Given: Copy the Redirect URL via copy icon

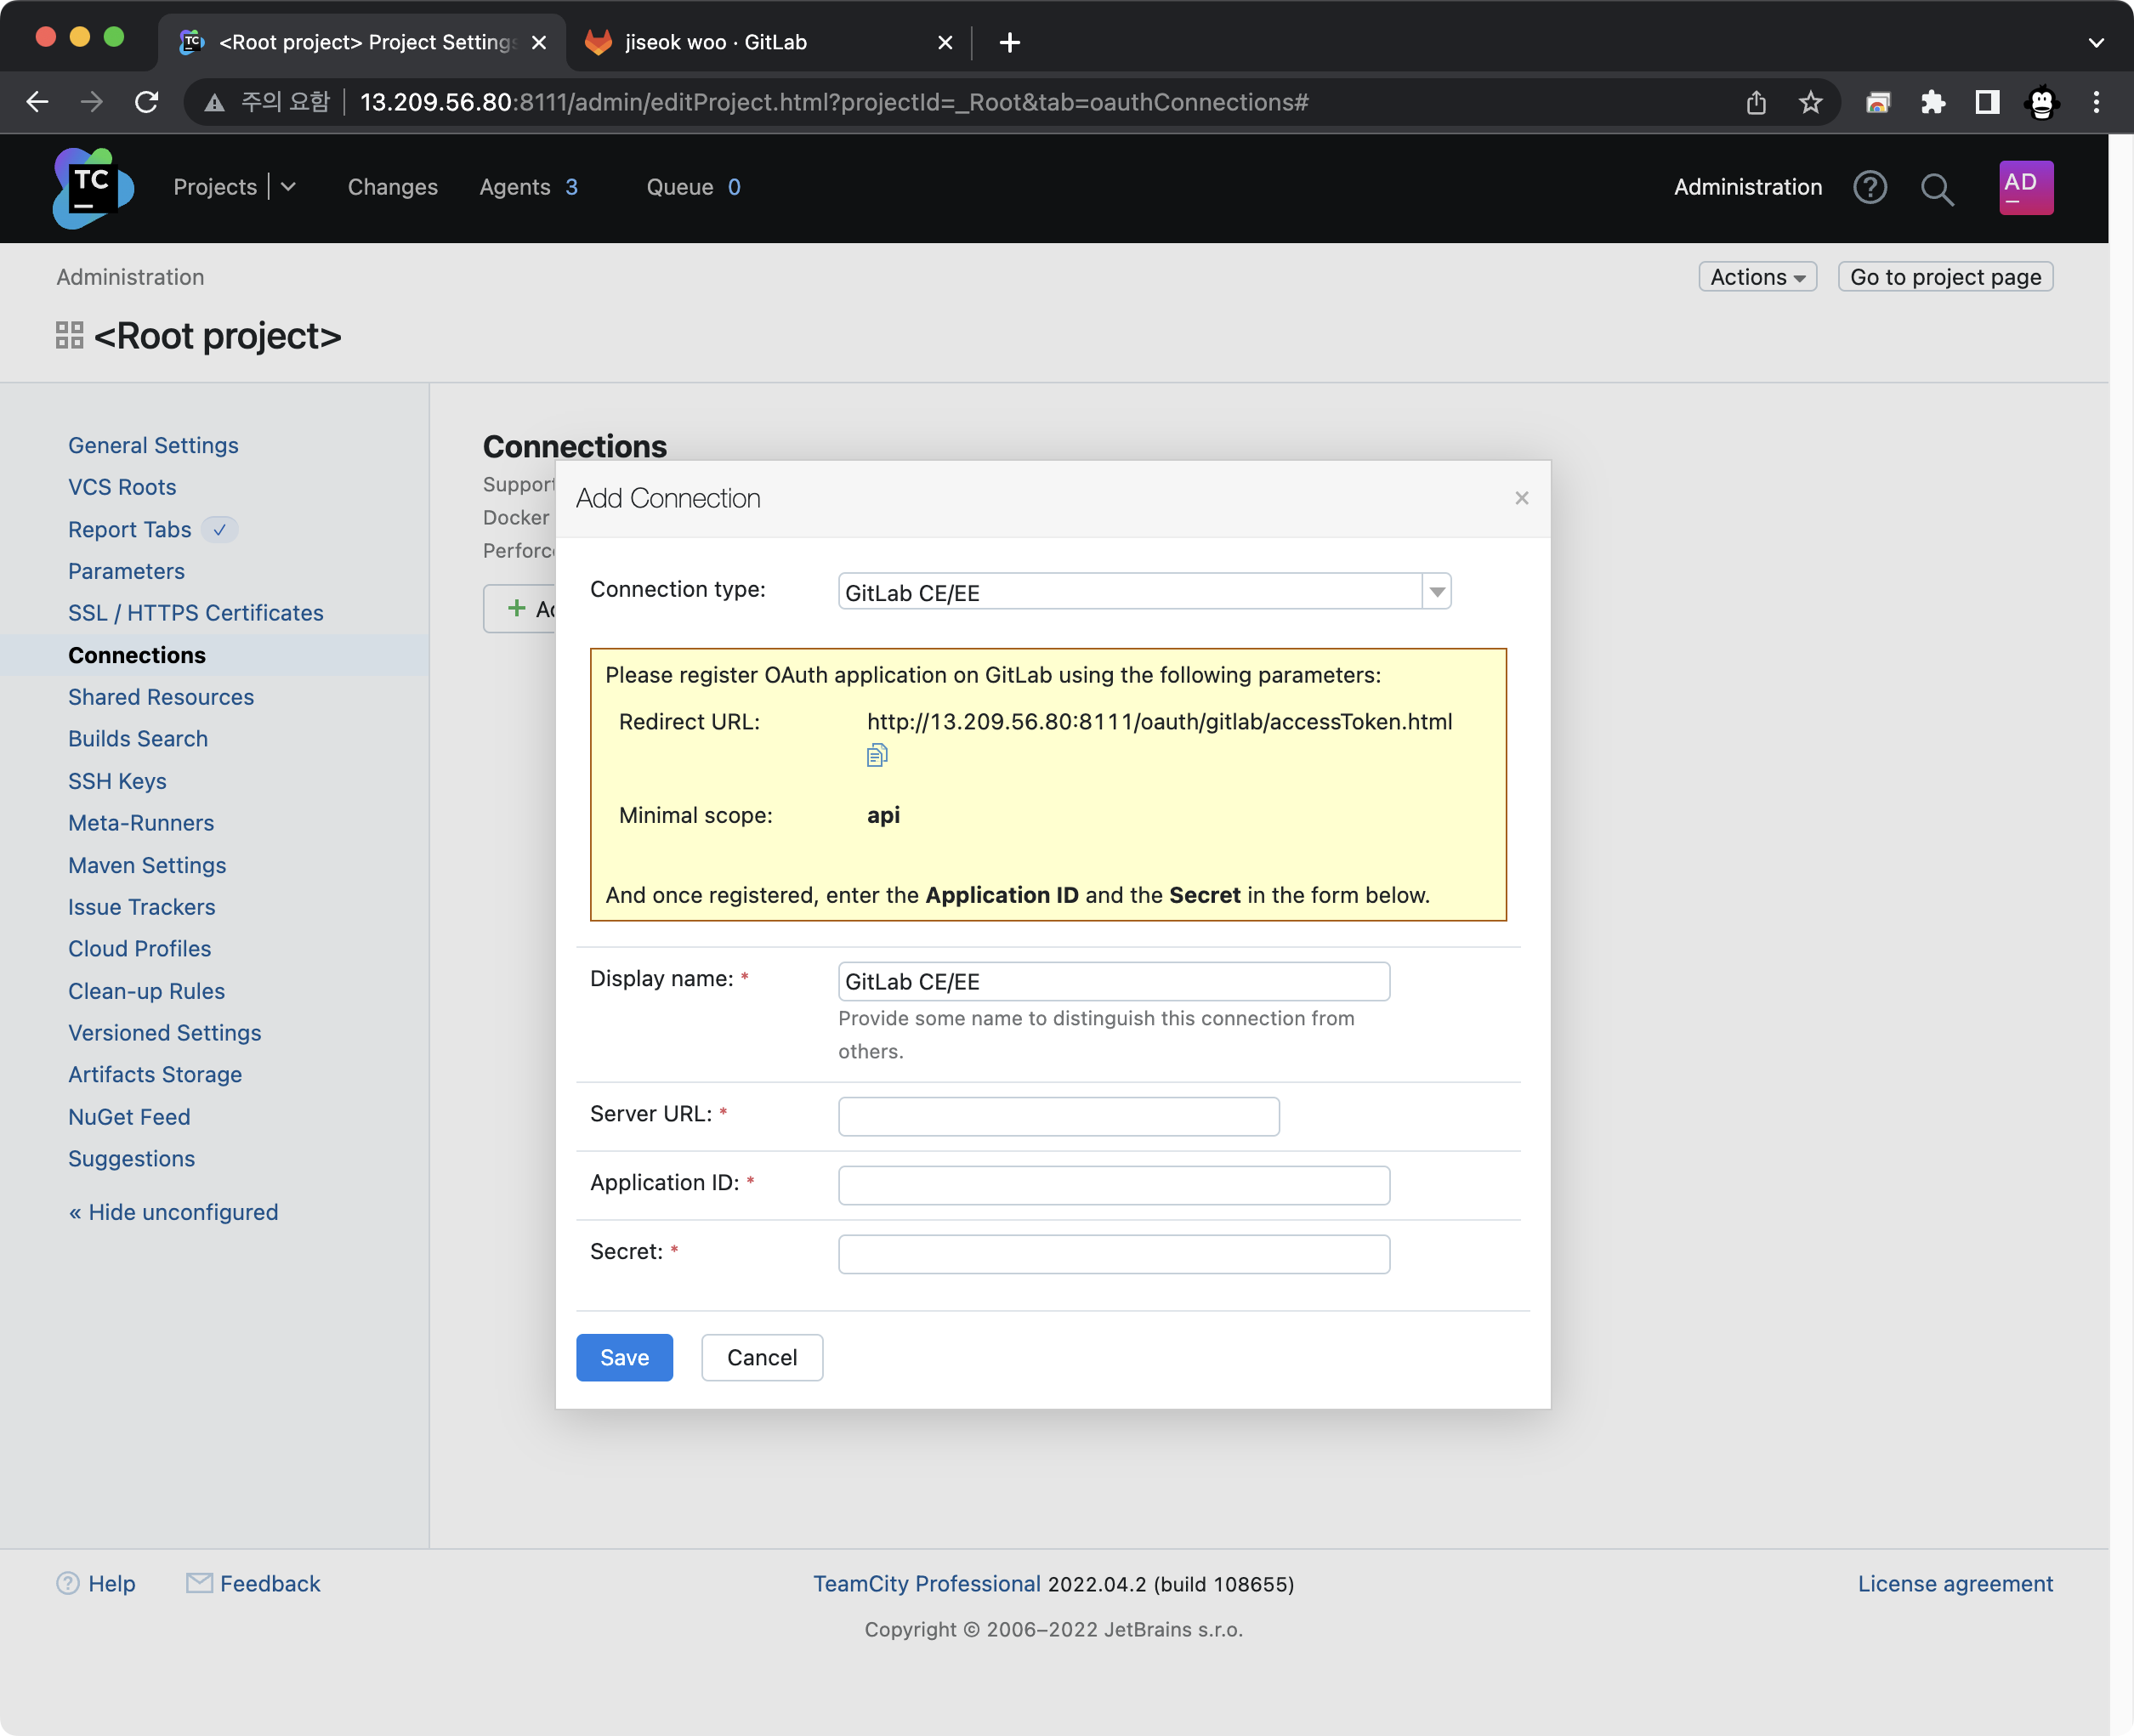Looking at the screenshot, I should (x=876, y=755).
